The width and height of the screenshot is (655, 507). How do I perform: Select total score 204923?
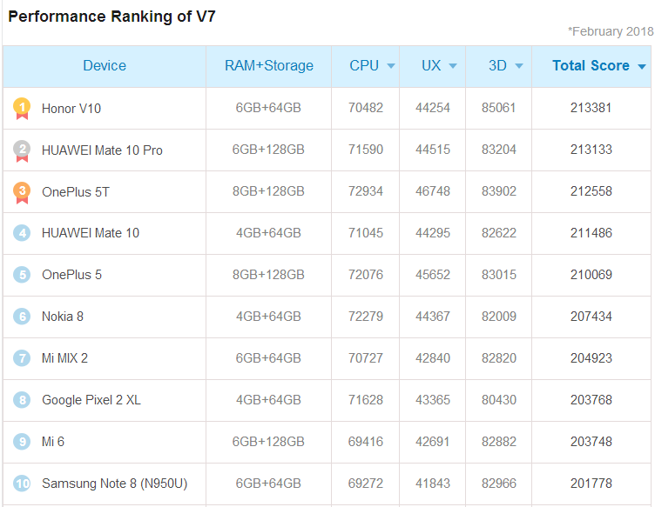point(591,358)
